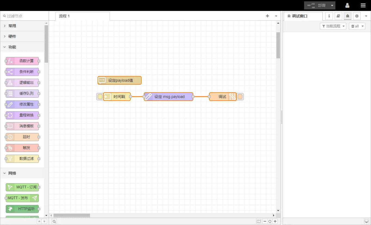Screen dimensions: 371x225
Task: Expand the 常用 node category
Action: [x=12, y=26]
